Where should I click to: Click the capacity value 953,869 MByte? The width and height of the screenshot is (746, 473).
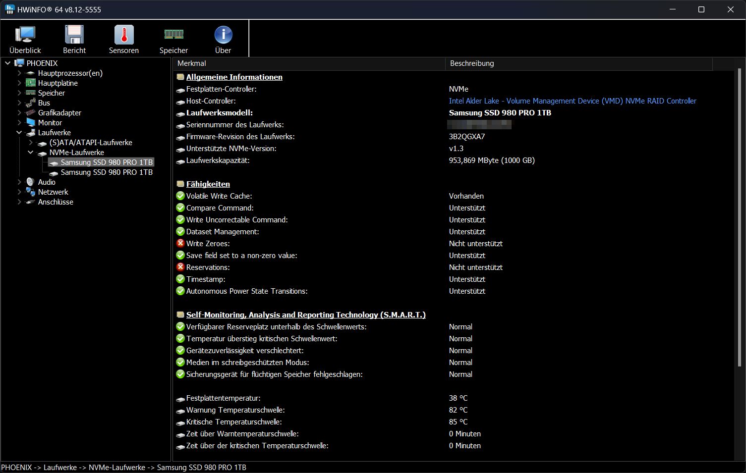point(492,160)
